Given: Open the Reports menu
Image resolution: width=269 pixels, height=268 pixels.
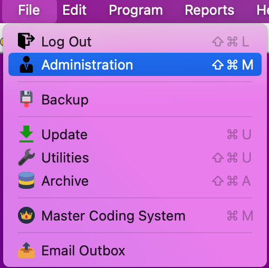Looking at the screenshot, I should [x=209, y=10].
